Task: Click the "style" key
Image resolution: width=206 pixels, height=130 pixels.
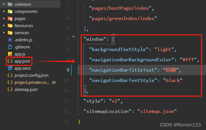Action: click(x=93, y=101)
